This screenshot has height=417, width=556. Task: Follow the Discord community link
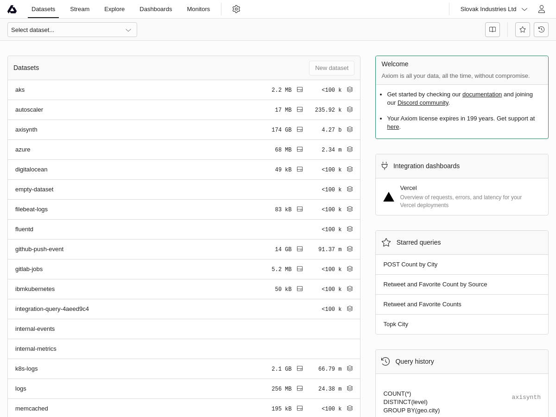(x=423, y=103)
